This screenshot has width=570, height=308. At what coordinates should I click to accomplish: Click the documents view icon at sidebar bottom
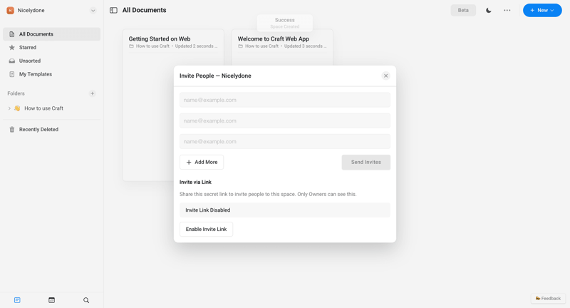[17, 300]
